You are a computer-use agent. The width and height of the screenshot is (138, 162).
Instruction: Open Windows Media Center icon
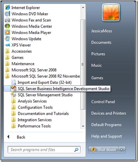[x=8, y=26]
